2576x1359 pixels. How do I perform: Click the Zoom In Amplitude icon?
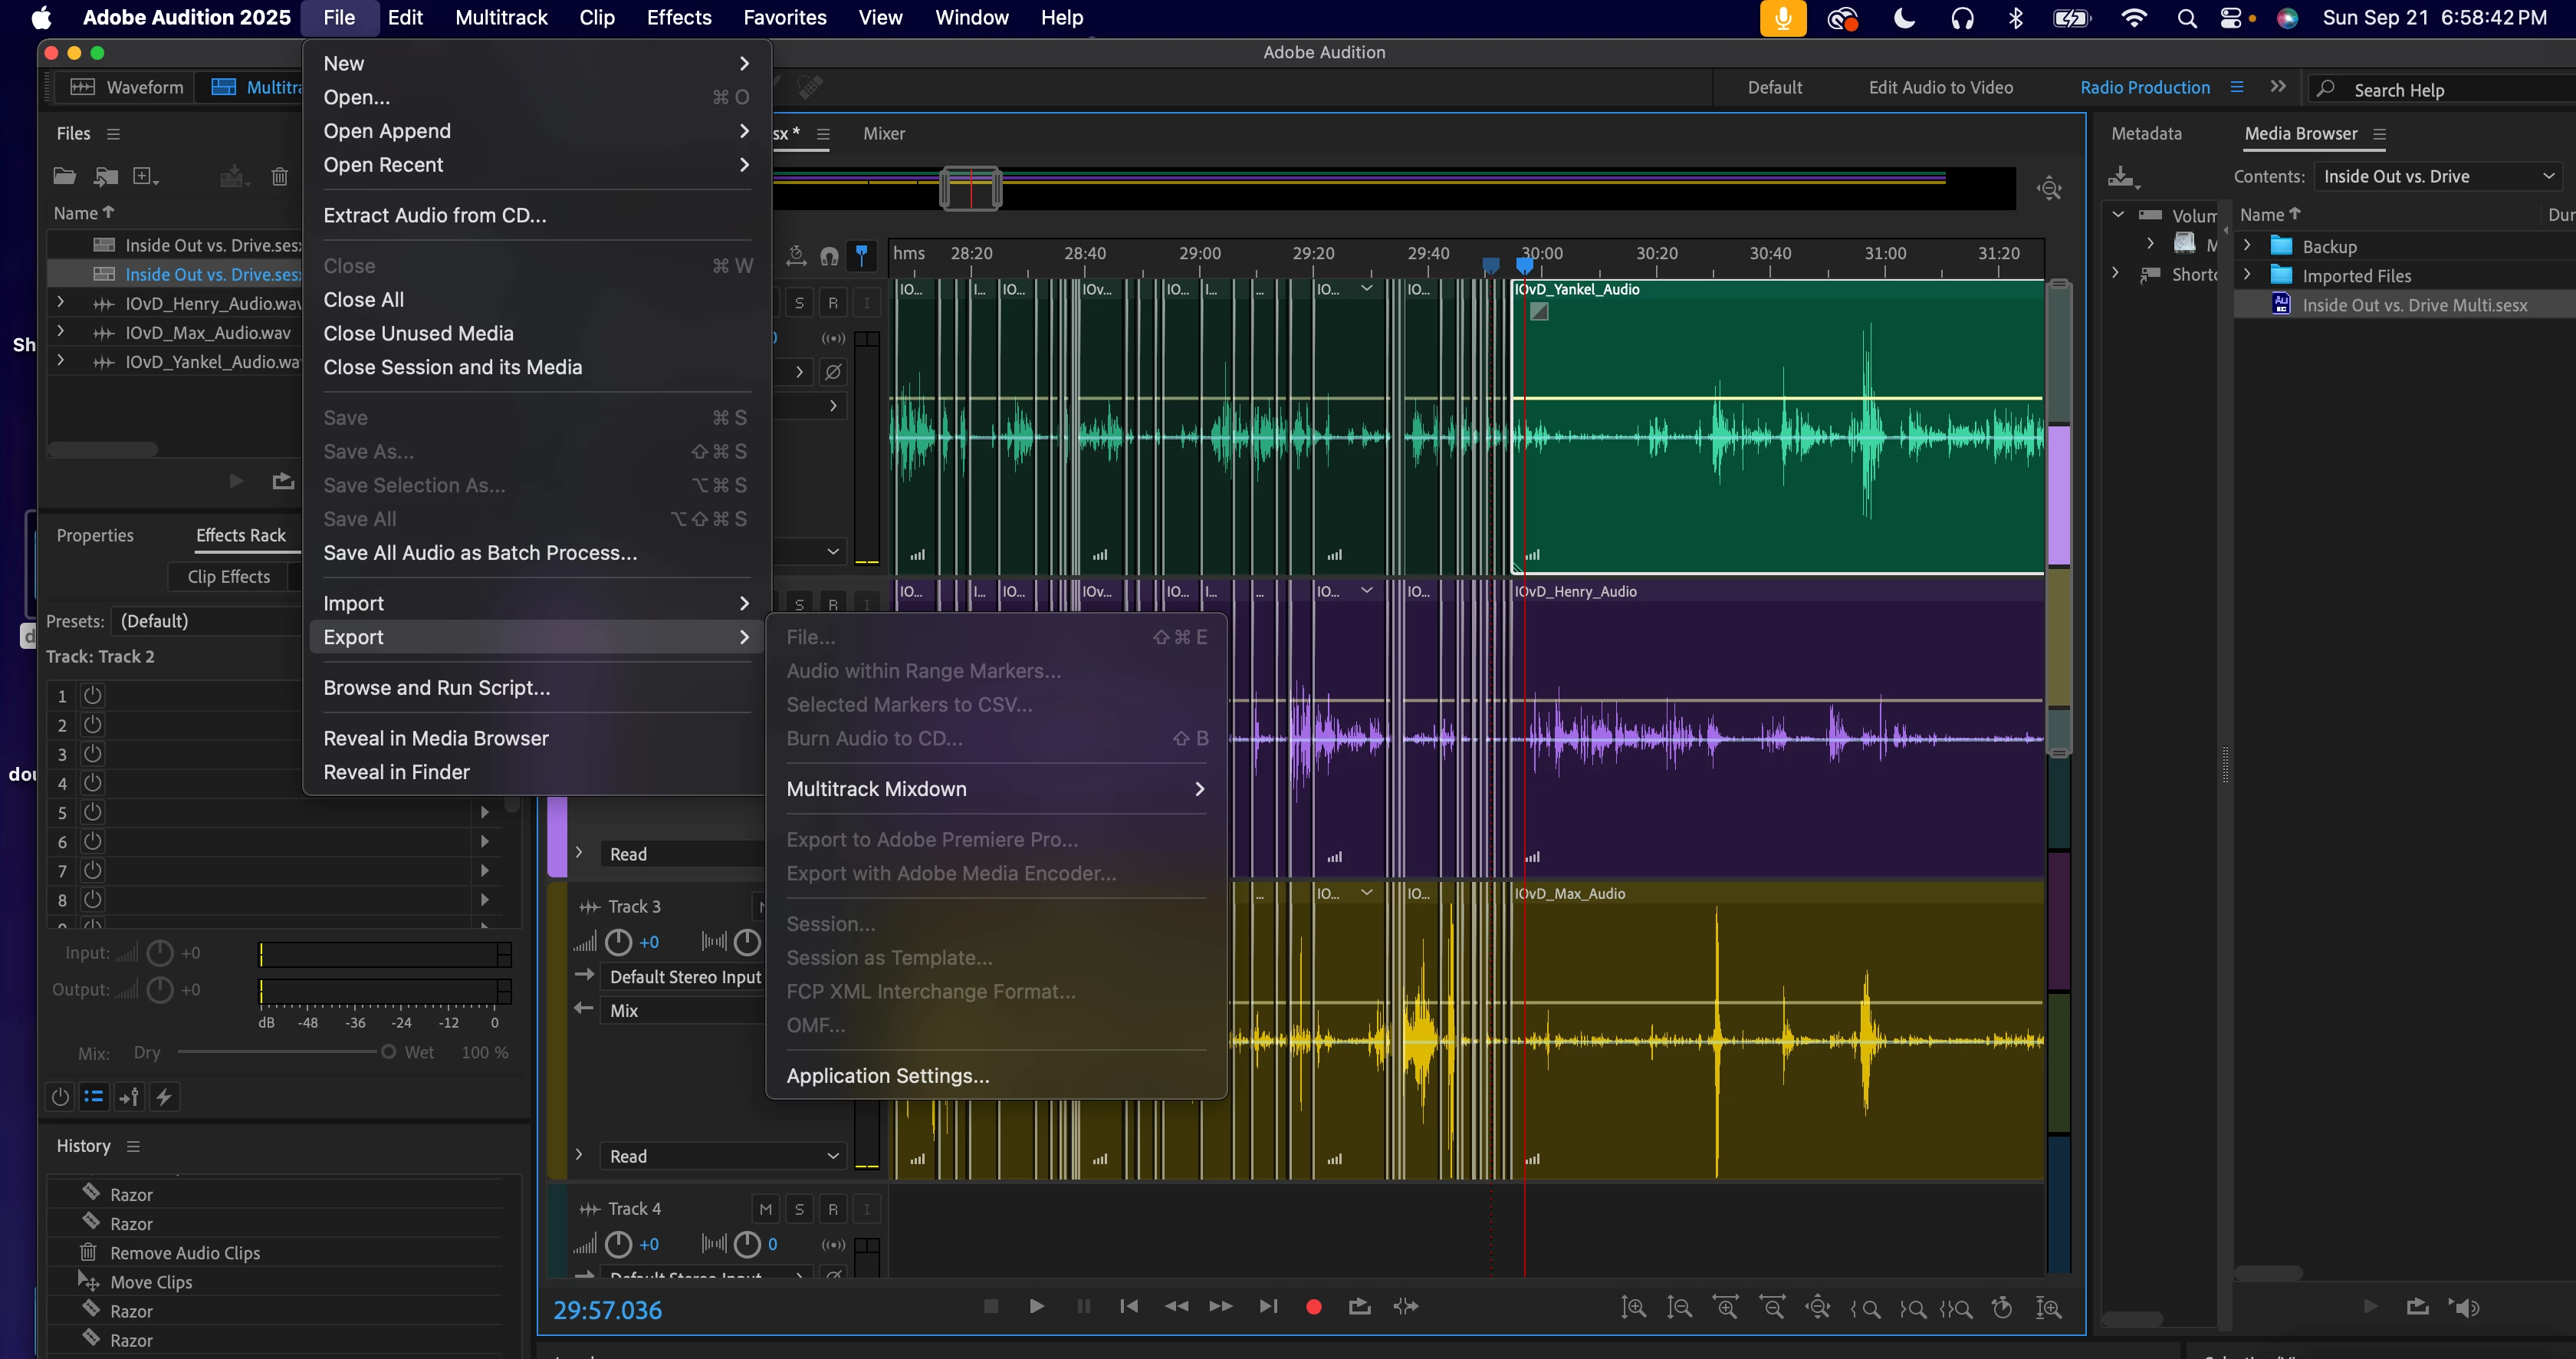coord(1633,1307)
